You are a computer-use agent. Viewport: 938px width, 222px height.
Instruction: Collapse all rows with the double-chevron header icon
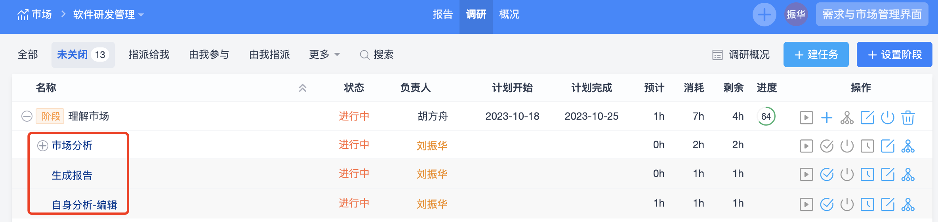[x=303, y=88]
